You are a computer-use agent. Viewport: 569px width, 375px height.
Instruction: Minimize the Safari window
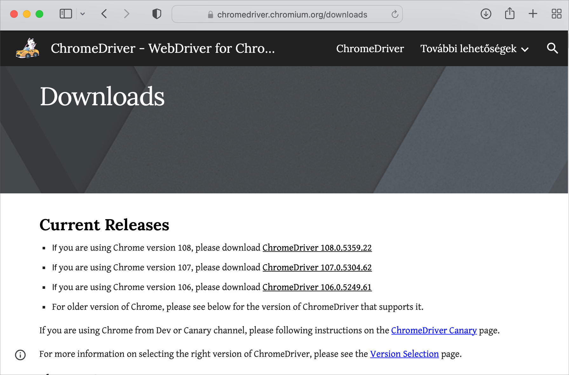[x=27, y=14]
